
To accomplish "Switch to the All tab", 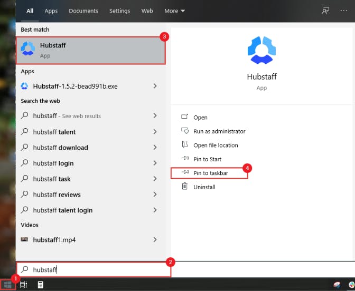I will [x=30, y=11].
